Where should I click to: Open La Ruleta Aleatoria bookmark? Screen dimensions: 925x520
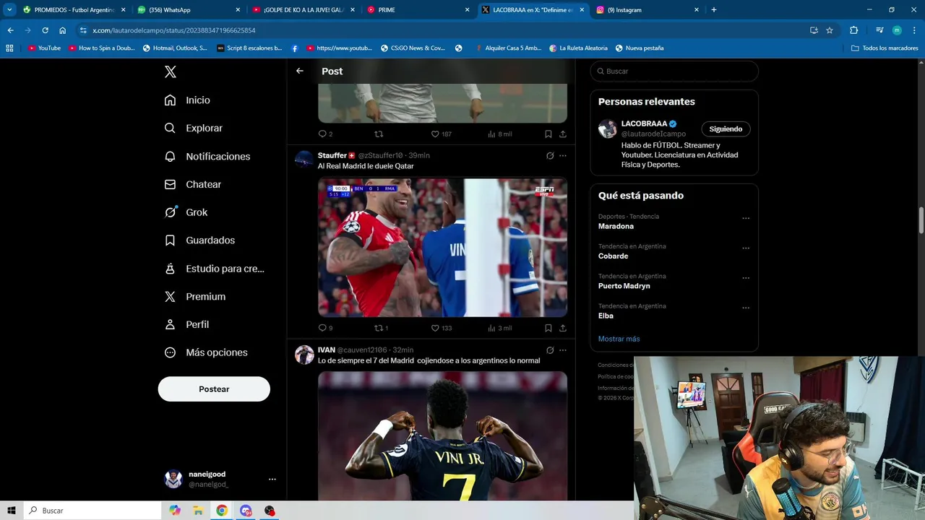coord(578,48)
